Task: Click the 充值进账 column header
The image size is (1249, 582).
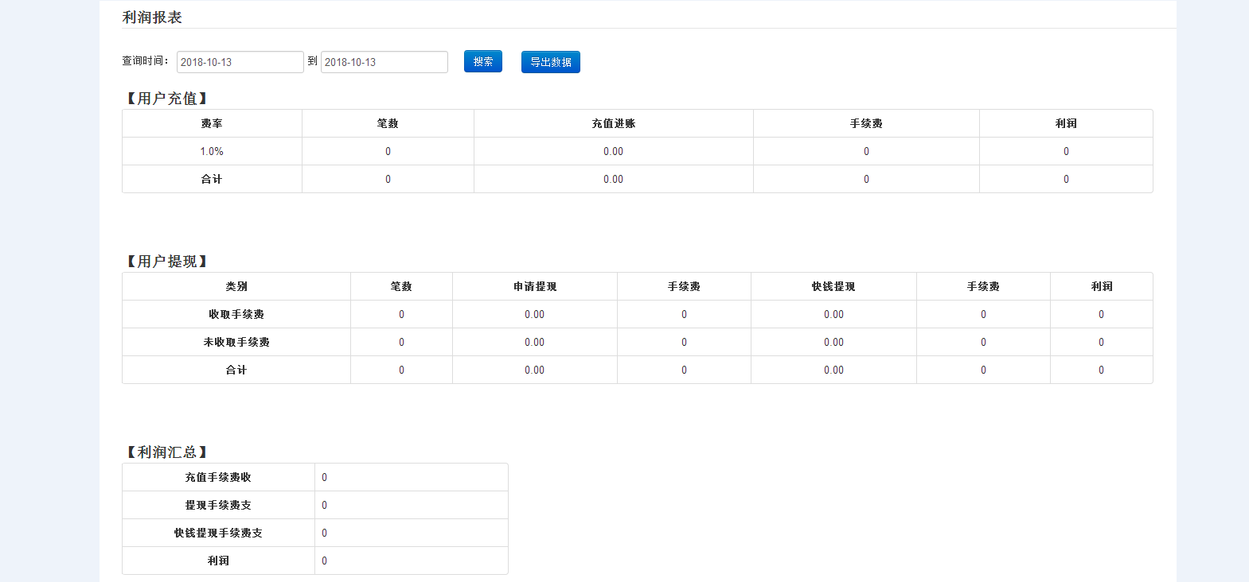Action: [613, 123]
